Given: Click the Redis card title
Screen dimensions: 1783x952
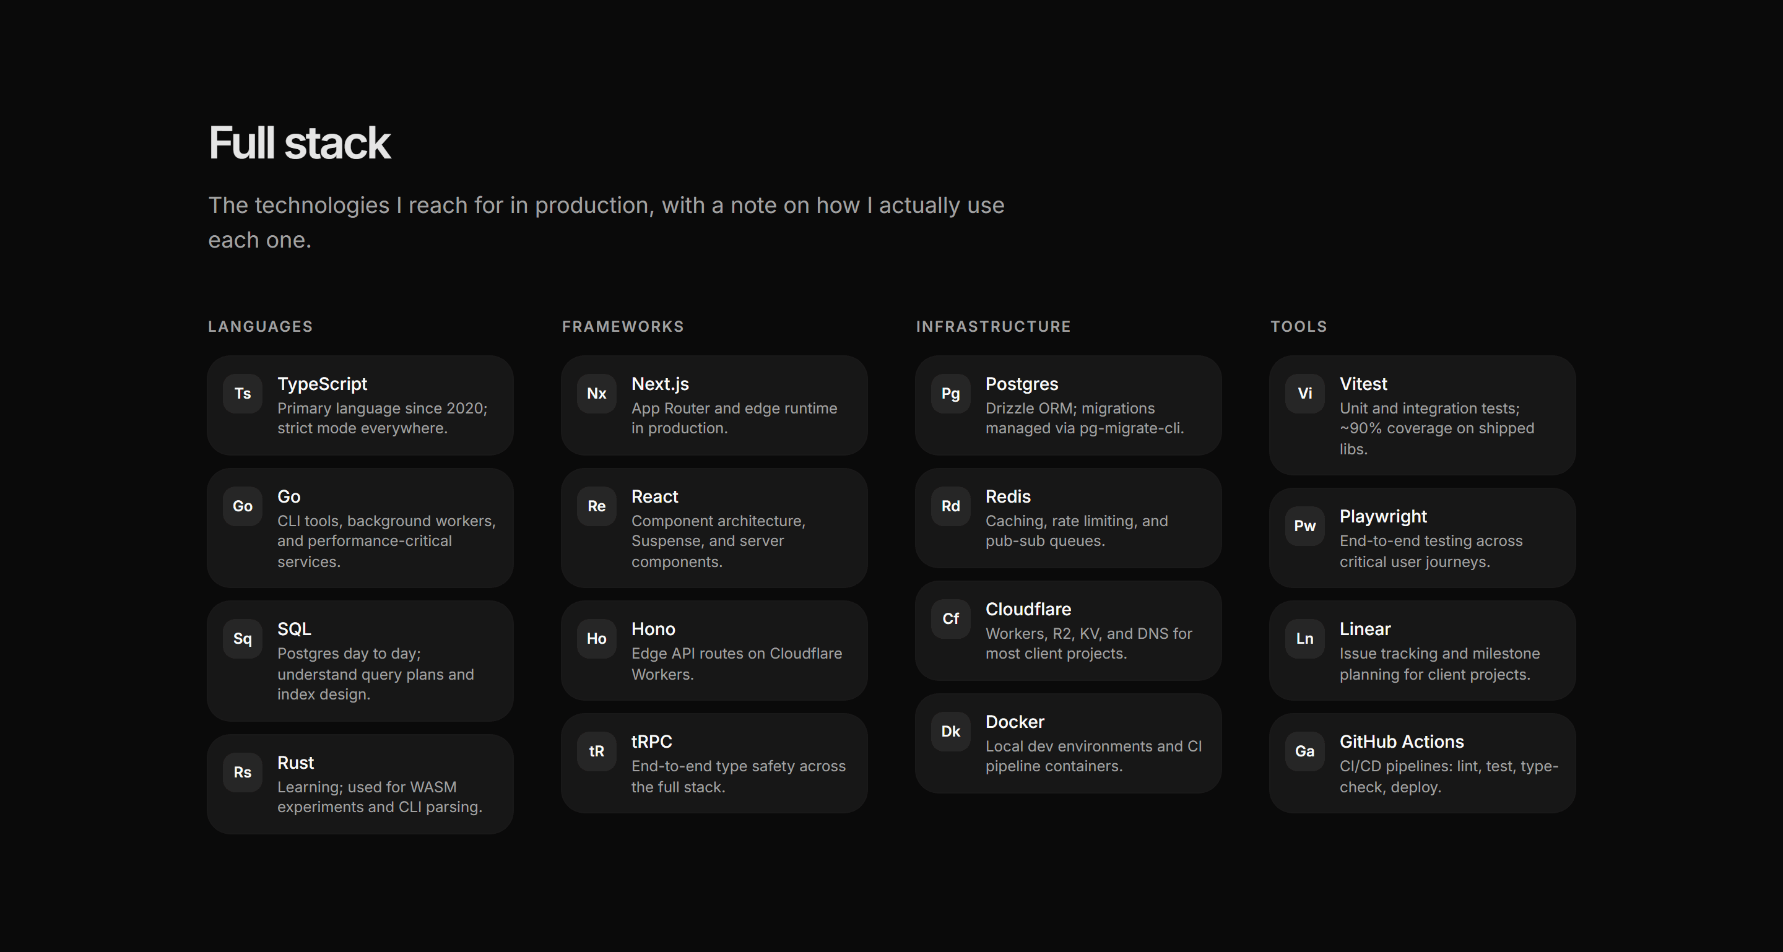Looking at the screenshot, I should (x=1008, y=497).
